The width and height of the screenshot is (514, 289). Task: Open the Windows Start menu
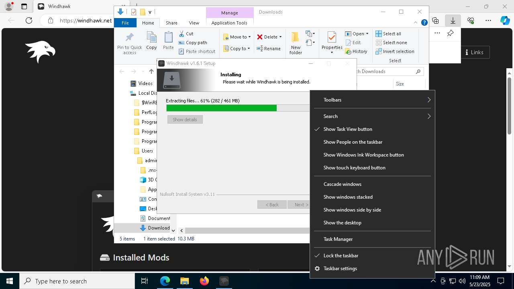tap(10, 281)
